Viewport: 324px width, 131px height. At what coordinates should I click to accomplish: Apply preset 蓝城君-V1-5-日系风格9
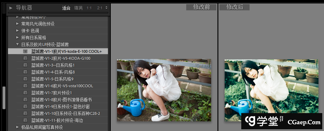(52, 79)
